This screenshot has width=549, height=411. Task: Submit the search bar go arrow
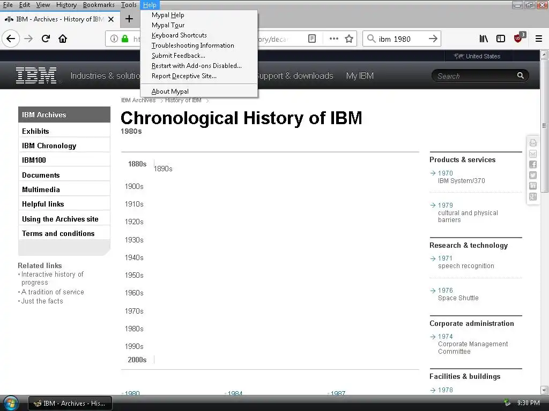433,39
